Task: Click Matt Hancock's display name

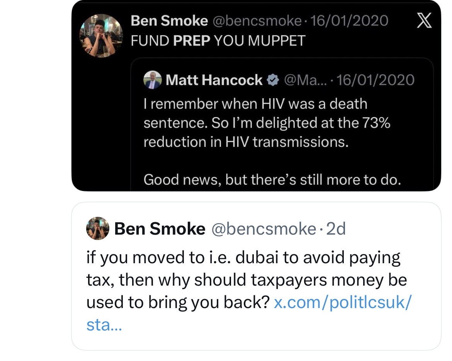Action: coord(214,80)
